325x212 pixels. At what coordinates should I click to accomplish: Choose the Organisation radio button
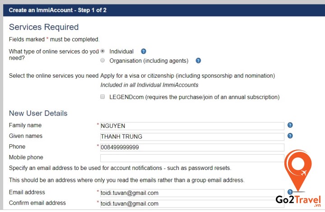103,61
